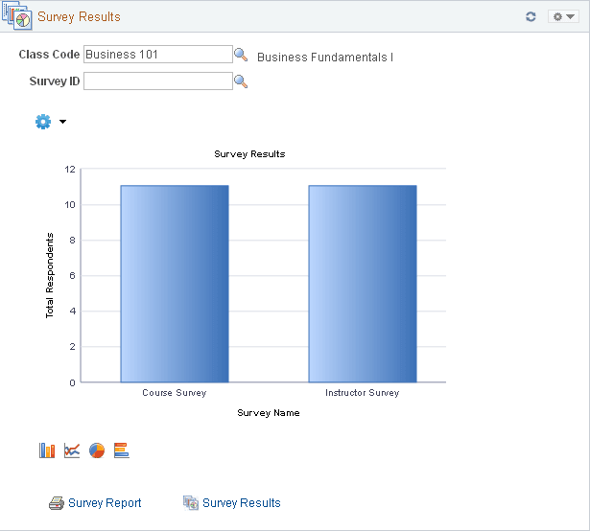
Task: Open the Survey Results link at the bottom
Action: pos(242,503)
